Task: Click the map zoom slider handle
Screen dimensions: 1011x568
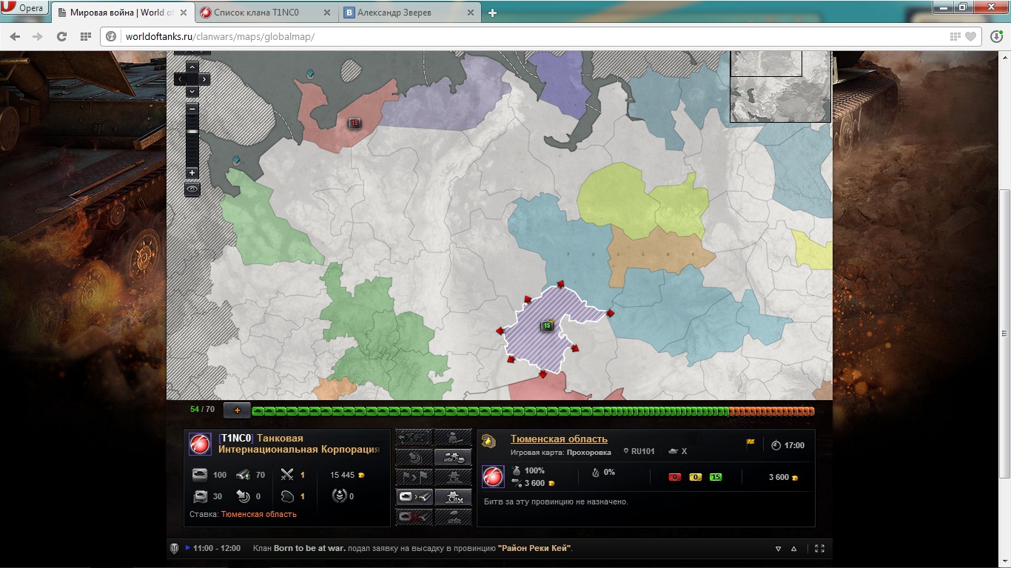Action: (x=192, y=131)
